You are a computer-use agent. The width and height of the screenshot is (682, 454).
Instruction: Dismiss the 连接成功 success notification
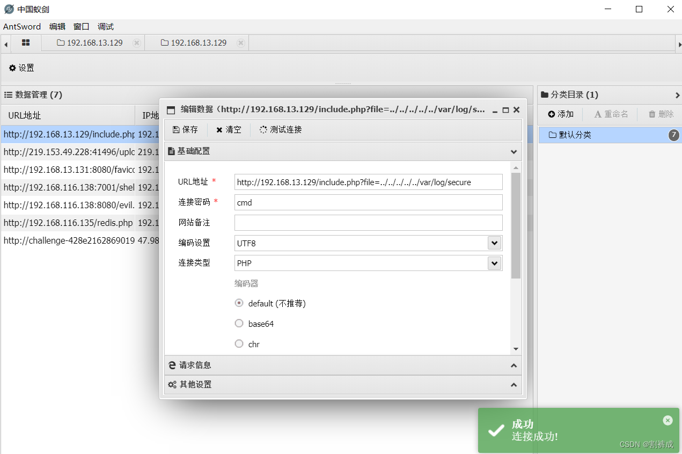coord(668,420)
